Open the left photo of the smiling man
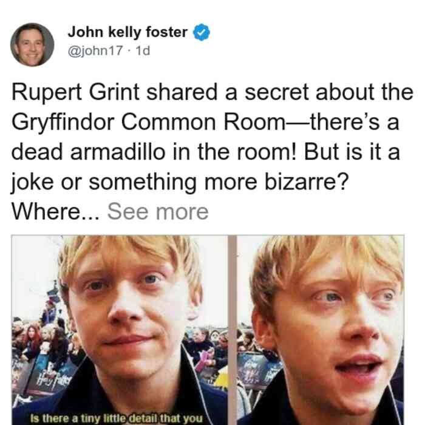This screenshot has width=425, height=425. coord(120,330)
